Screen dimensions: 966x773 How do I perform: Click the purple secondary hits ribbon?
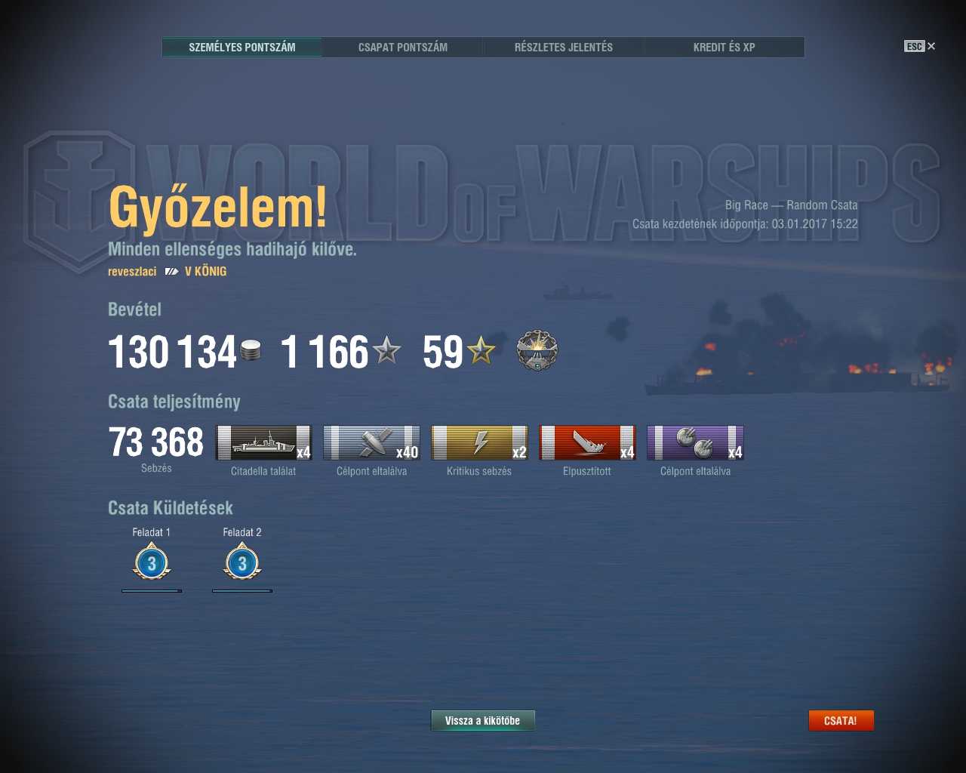(x=695, y=442)
